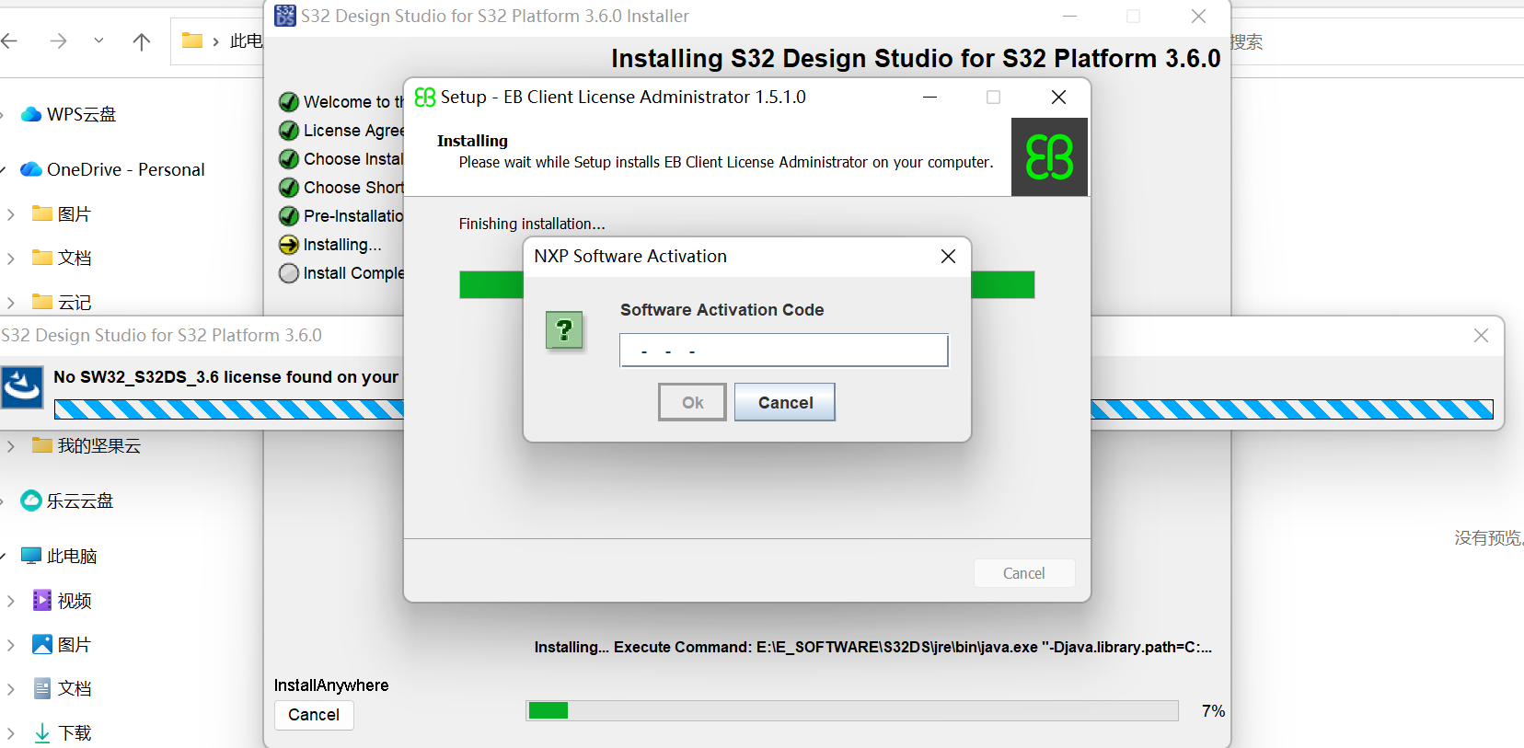Click Cancel in NXP Software Activation dialog

tap(785, 402)
